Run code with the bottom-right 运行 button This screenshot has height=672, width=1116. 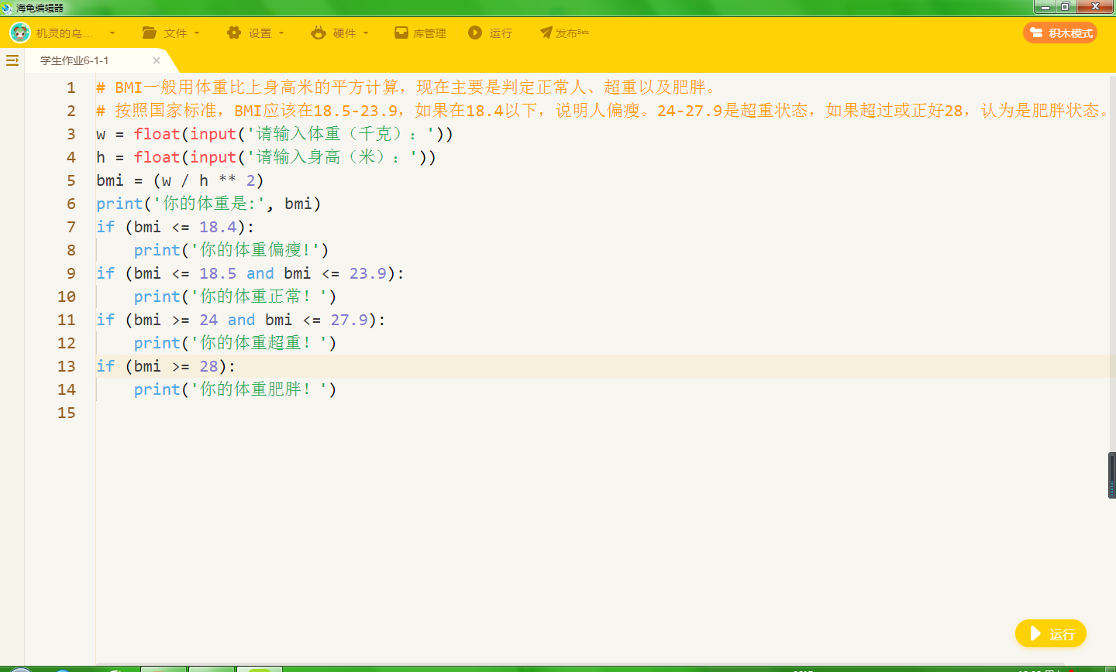[x=1051, y=634]
